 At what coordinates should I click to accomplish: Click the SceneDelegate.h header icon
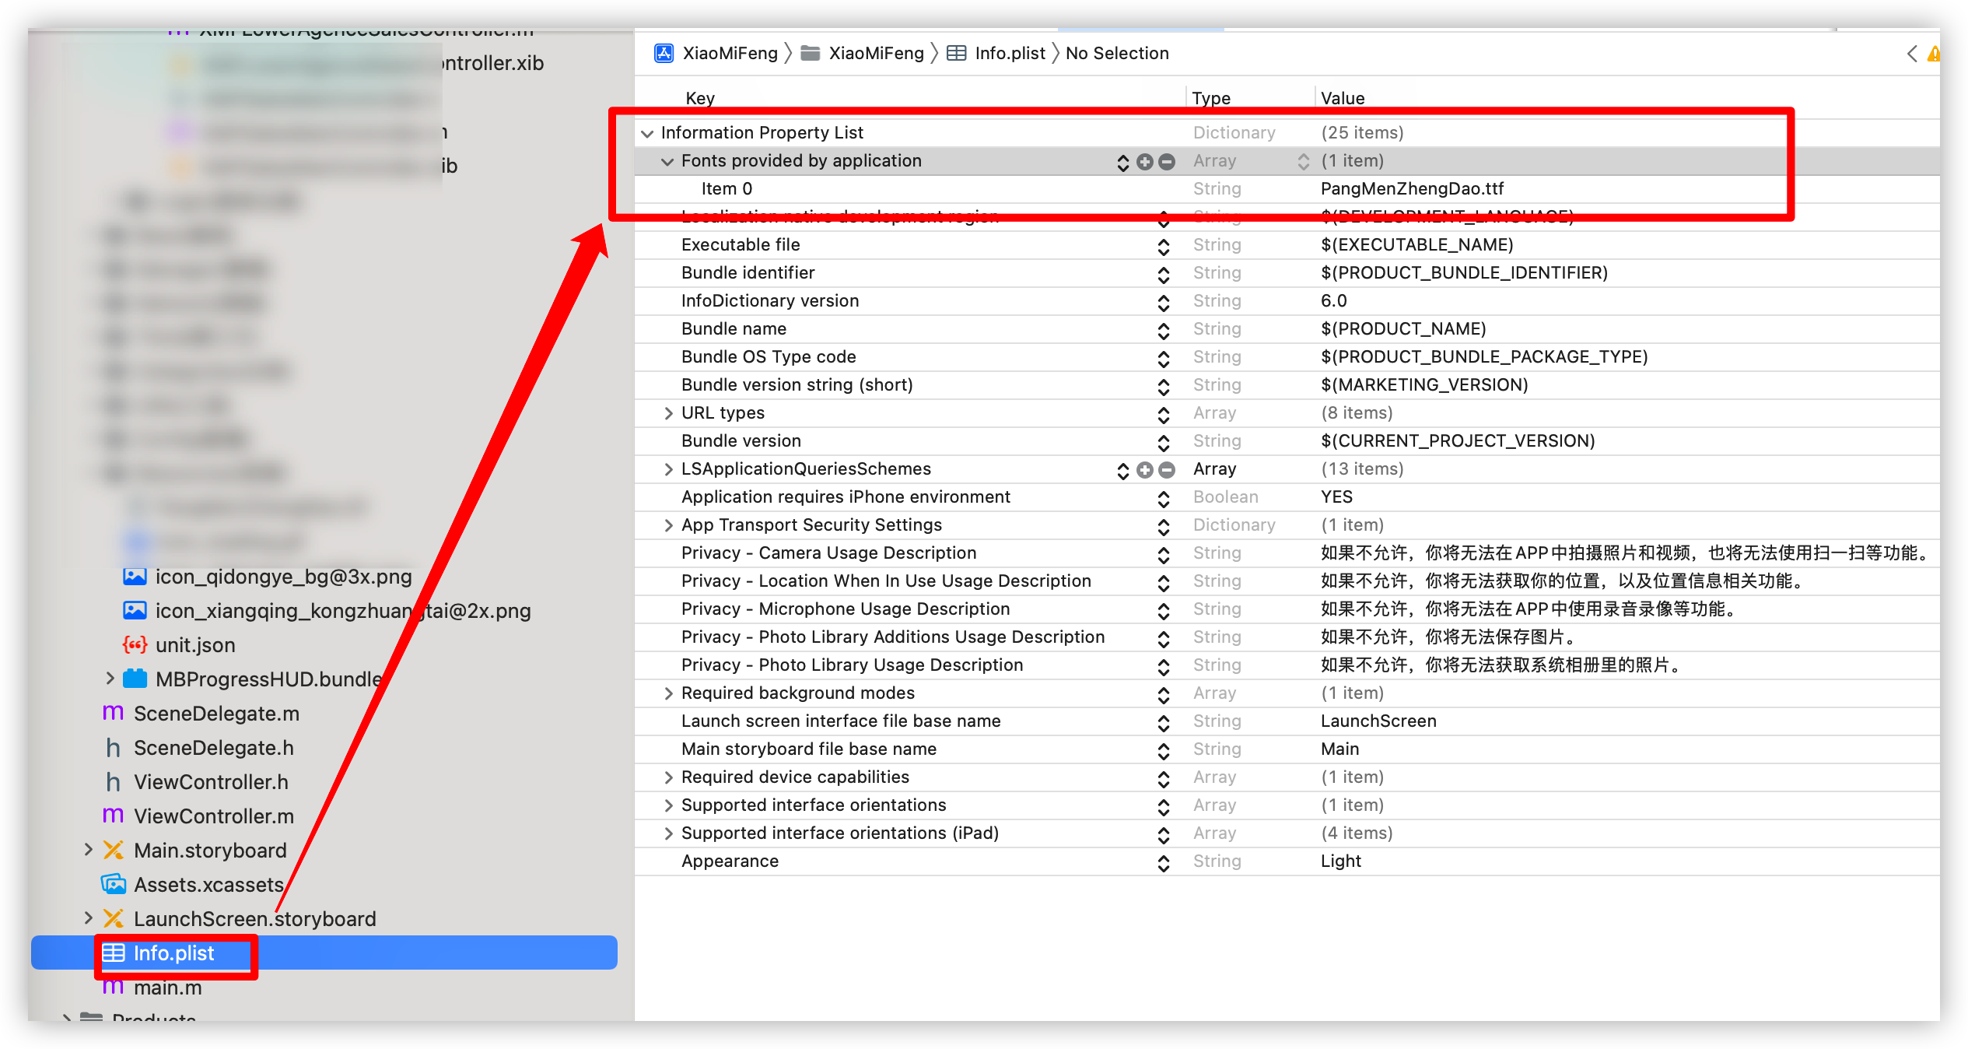tap(114, 748)
